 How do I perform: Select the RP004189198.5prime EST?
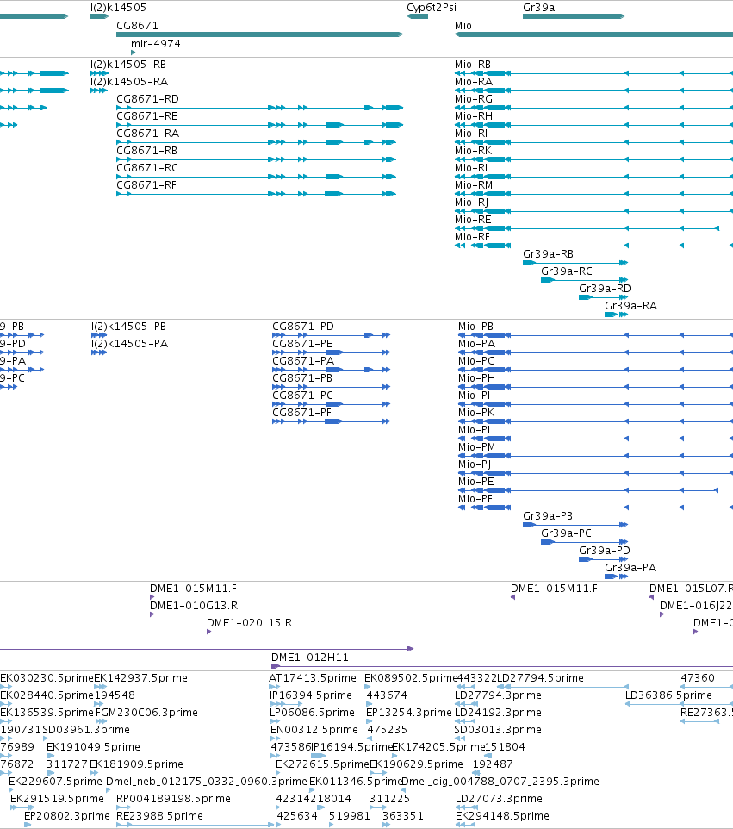tap(124, 807)
